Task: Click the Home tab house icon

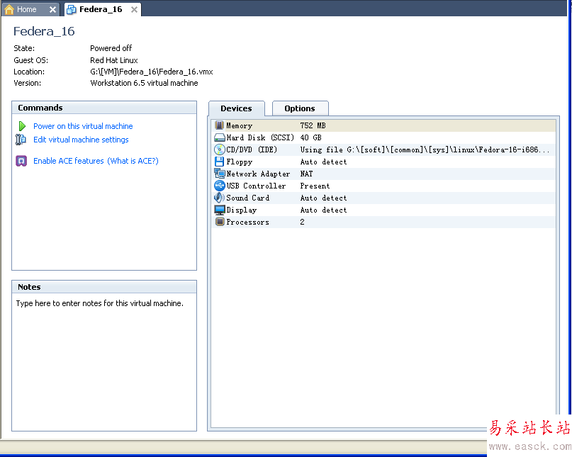Action: pyautogui.click(x=9, y=9)
